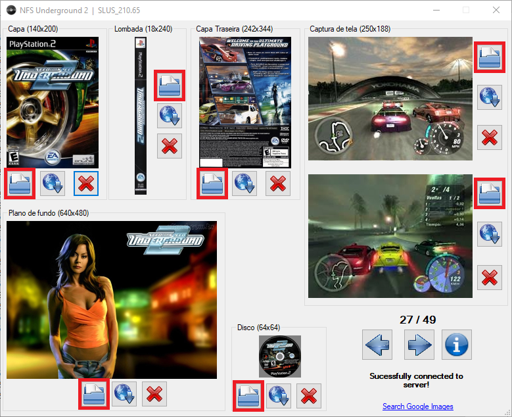Viewport: 512px width, 417px height.
Task: Delete the Capa Traseira image
Action: click(x=278, y=183)
